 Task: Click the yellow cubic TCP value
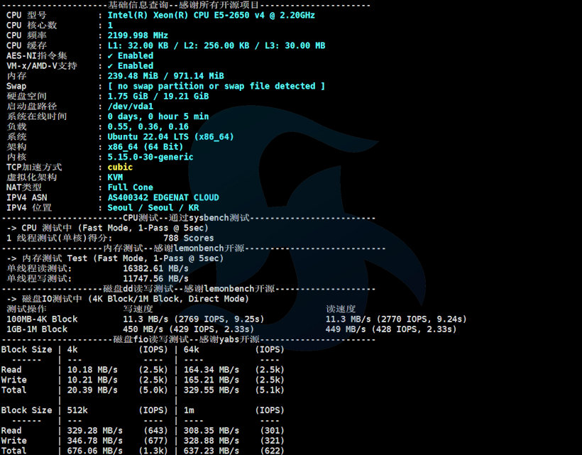pos(120,168)
